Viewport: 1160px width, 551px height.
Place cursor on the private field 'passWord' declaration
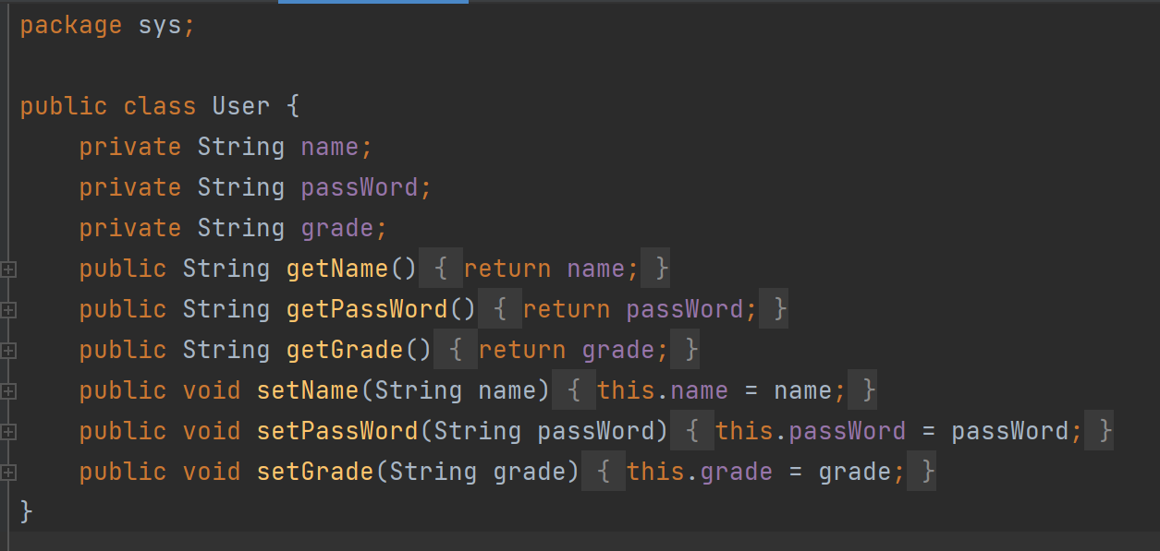coord(360,187)
